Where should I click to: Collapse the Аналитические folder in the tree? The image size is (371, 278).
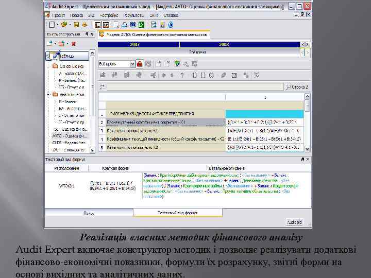[x=48, y=95]
